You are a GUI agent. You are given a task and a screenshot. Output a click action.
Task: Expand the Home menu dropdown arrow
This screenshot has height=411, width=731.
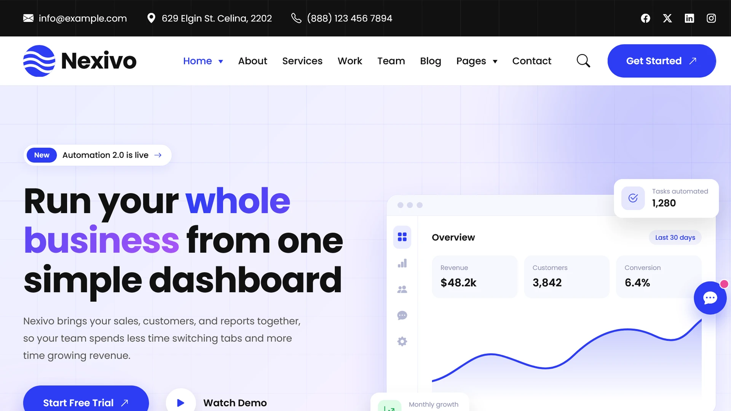pyautogui.click(x=220, y=61)
